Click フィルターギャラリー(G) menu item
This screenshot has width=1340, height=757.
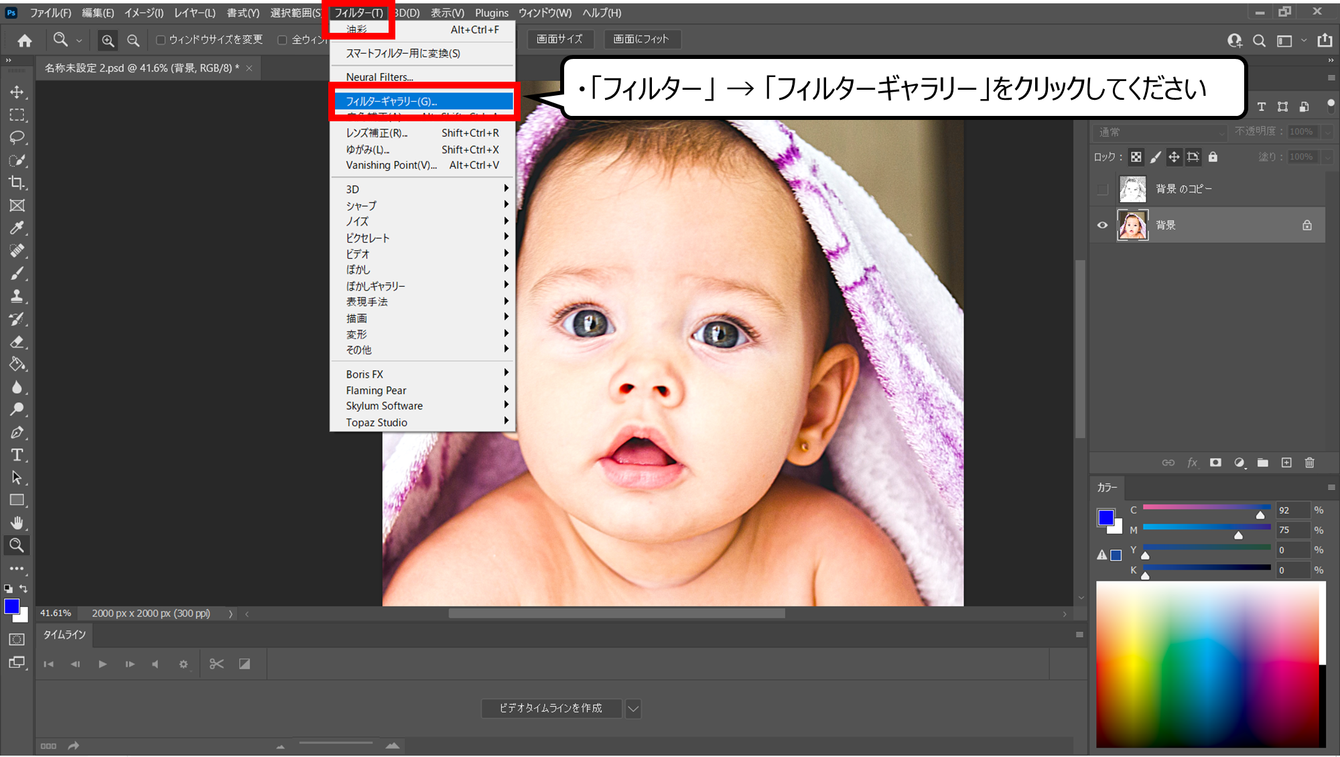pyautogui.click(x=423, y=101)
